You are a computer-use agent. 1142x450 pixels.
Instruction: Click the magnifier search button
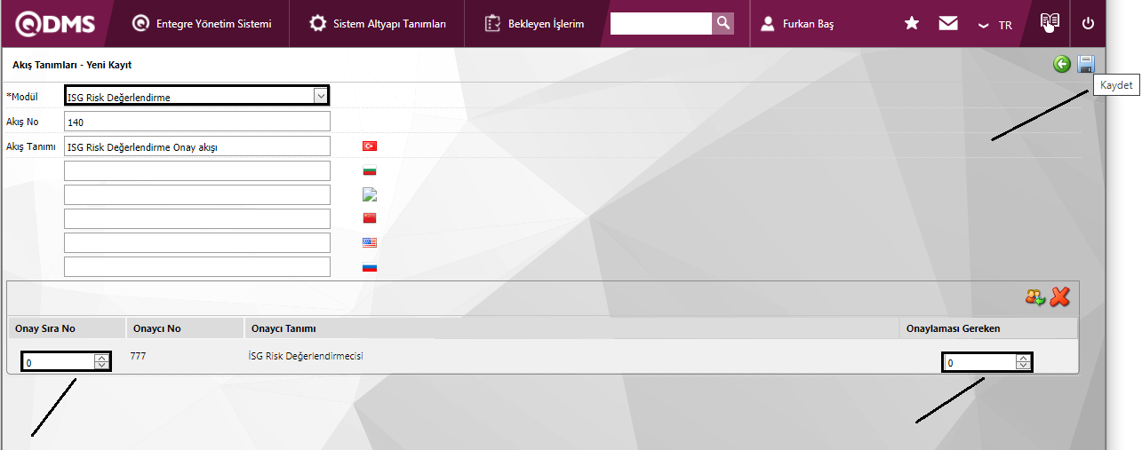coord(723,23)
